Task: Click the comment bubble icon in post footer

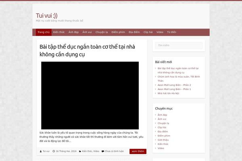Action: [103, 151]
